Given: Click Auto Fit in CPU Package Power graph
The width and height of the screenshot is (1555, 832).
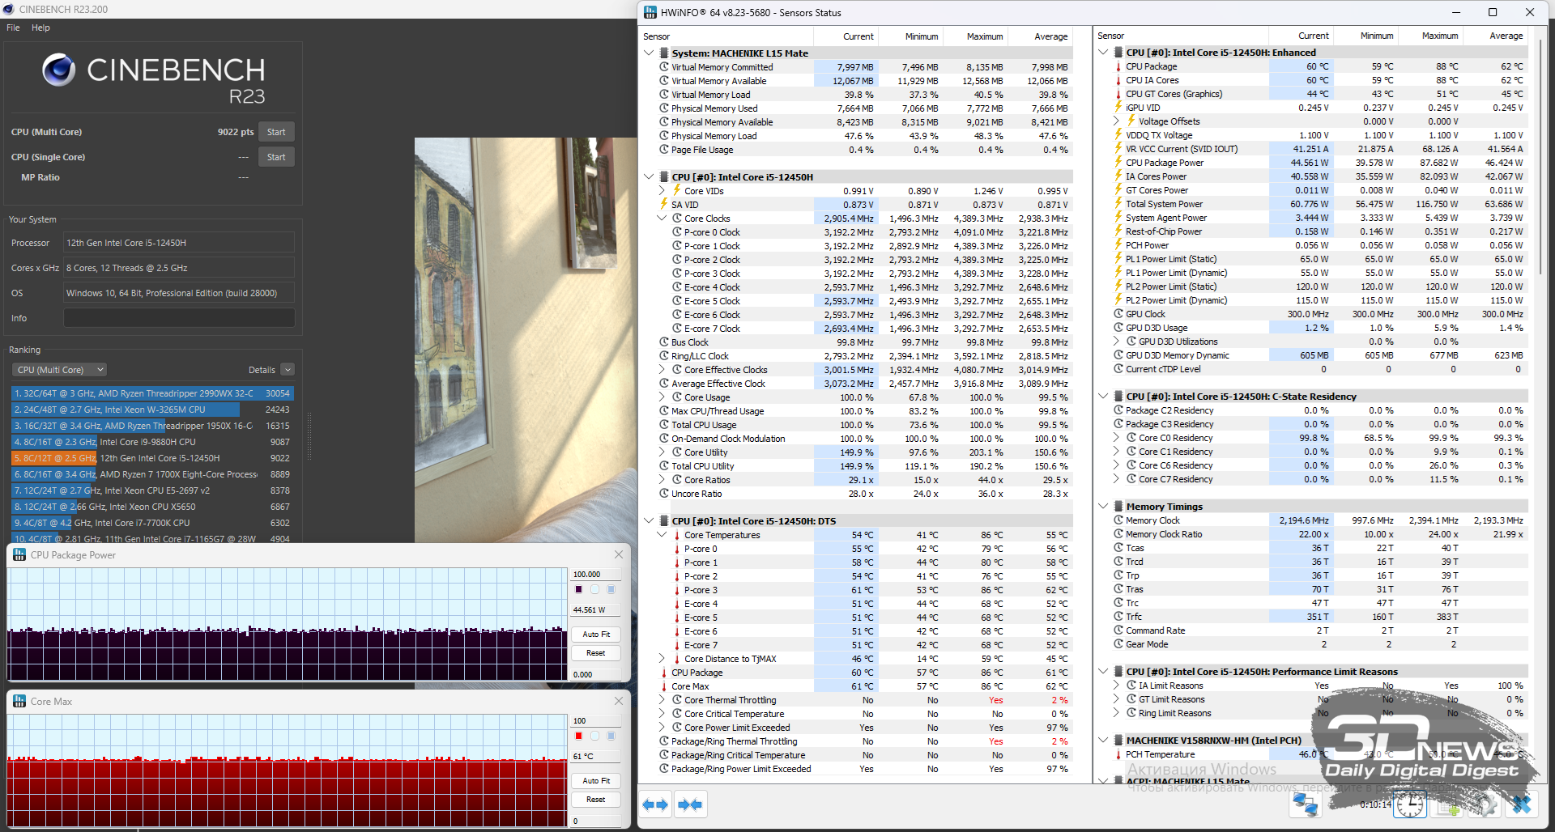Looking at the screenshot, I should click(x=596, y=635).
